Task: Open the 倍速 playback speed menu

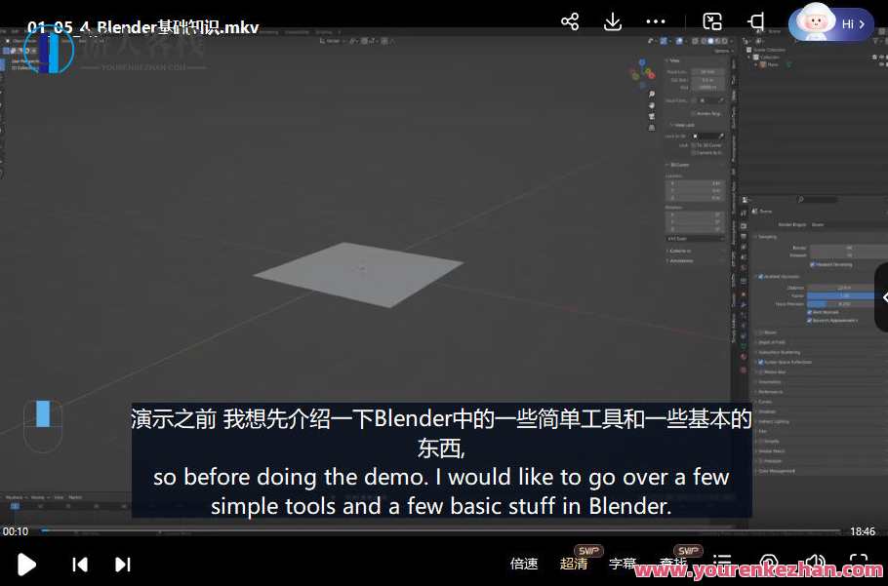Action: 524,564
